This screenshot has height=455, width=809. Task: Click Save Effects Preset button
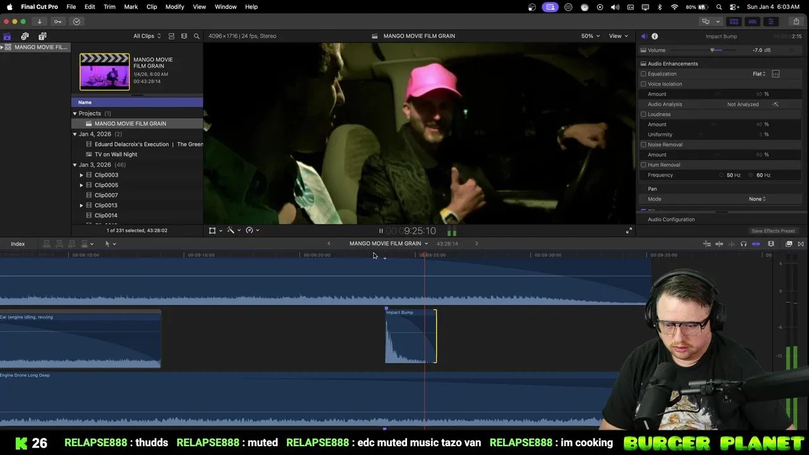coord(773,231)
